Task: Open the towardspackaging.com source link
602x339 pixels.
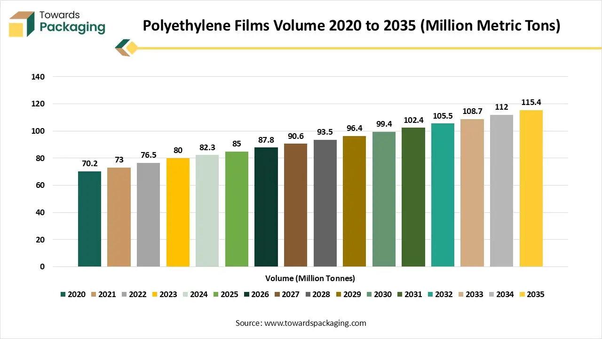Action: pos(314,323)
